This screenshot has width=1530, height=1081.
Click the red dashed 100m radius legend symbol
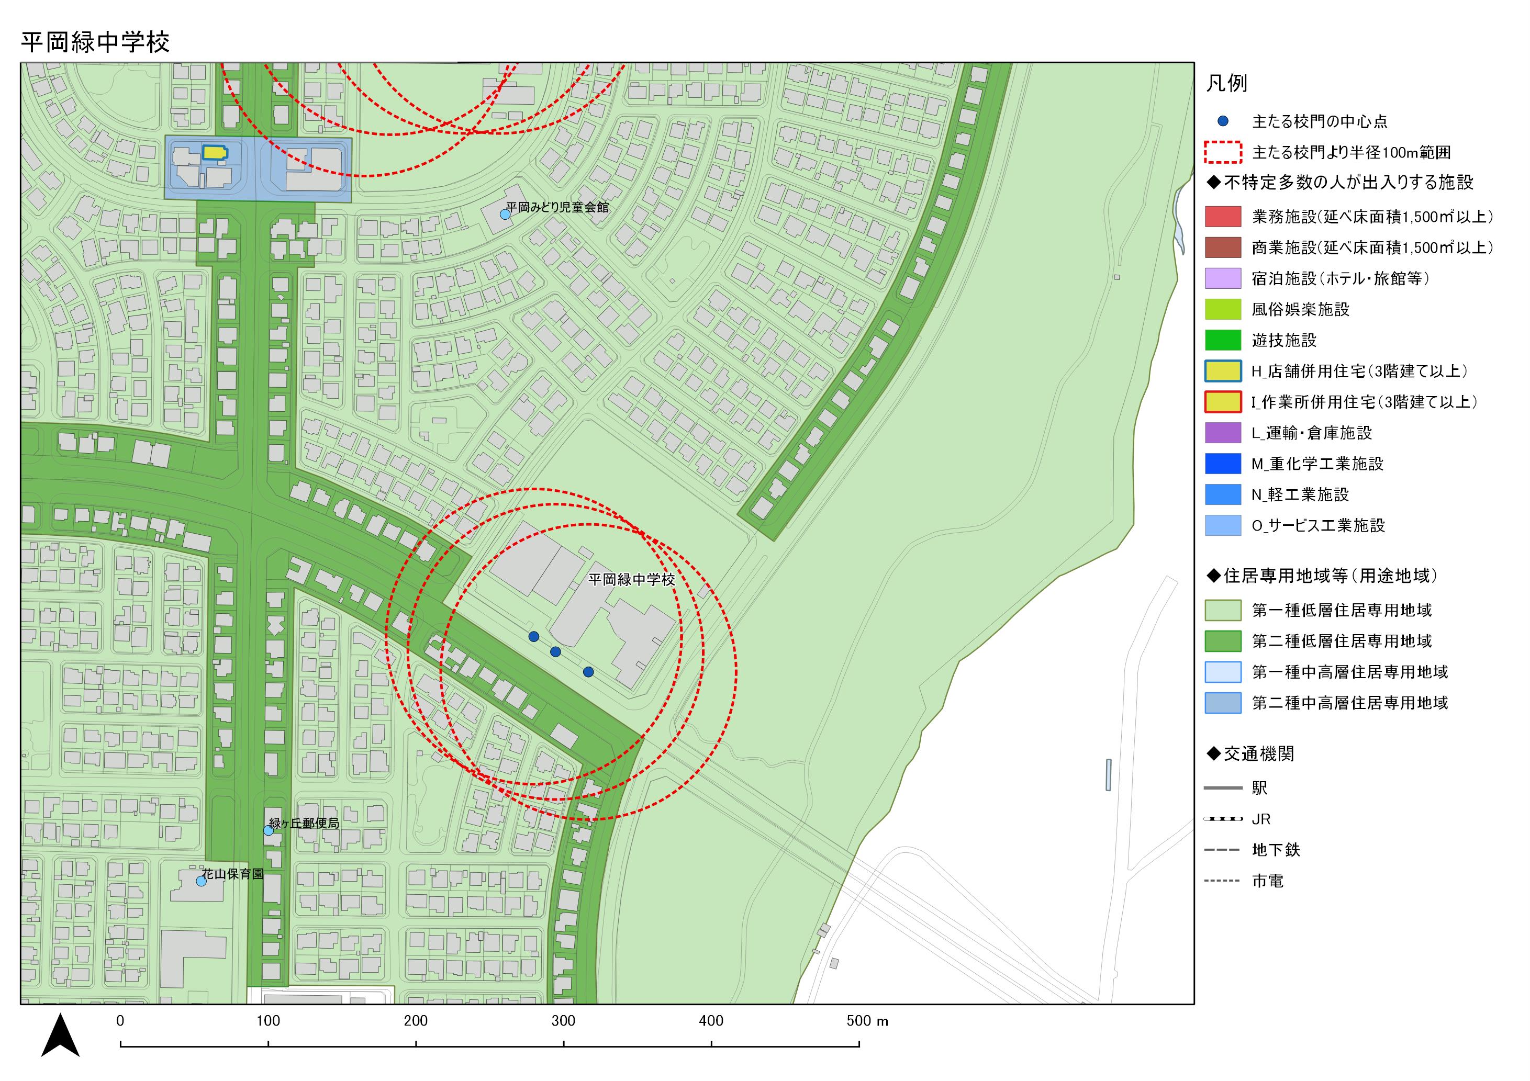tap(1223, 152)
